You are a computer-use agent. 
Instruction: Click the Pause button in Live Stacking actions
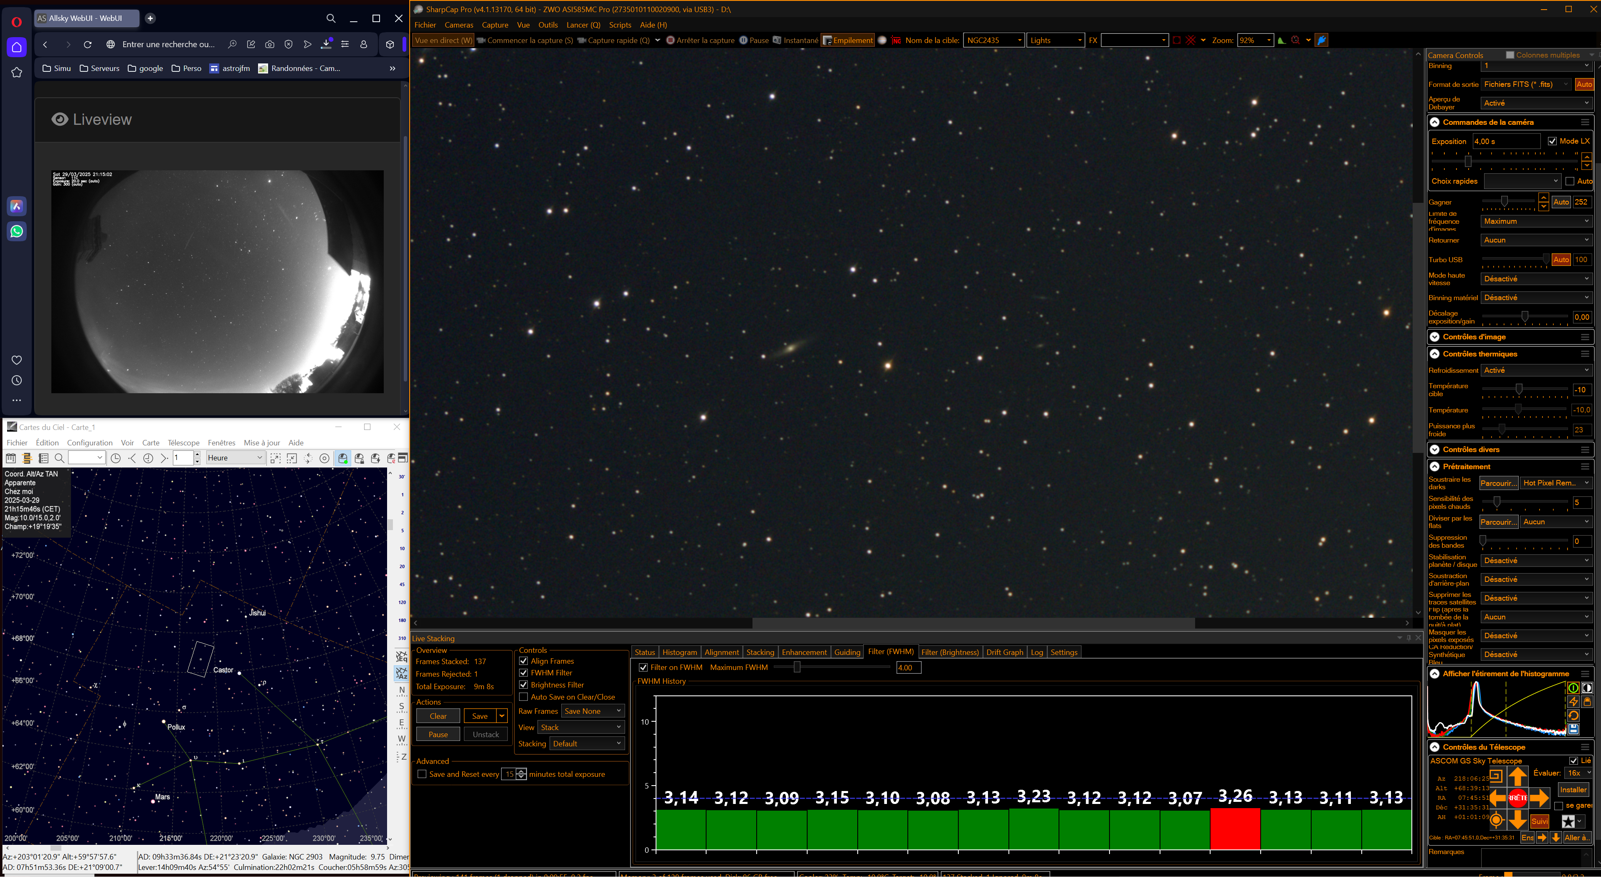(x=438, y=734)
